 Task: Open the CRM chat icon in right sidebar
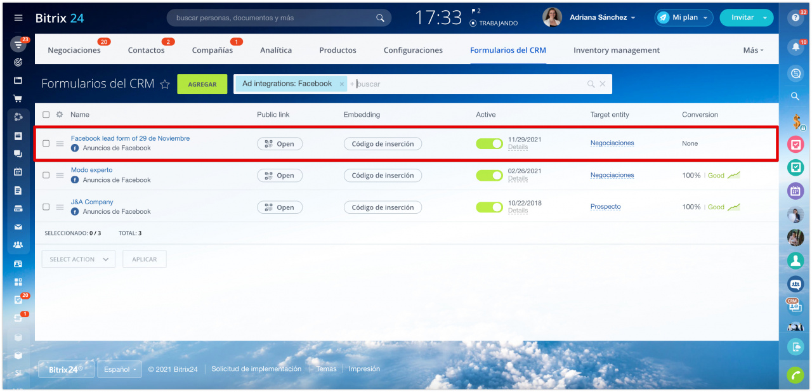[x=796, y=306]
